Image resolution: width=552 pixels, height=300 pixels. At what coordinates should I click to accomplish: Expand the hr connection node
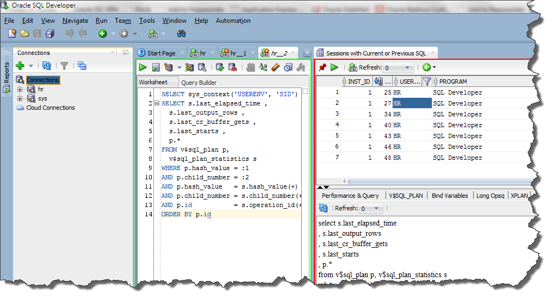20,89
